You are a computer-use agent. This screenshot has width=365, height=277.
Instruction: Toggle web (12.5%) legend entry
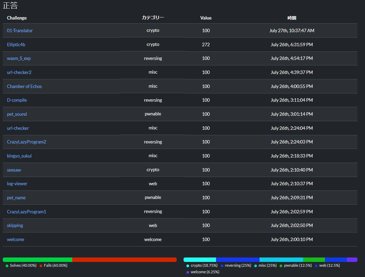327,266
